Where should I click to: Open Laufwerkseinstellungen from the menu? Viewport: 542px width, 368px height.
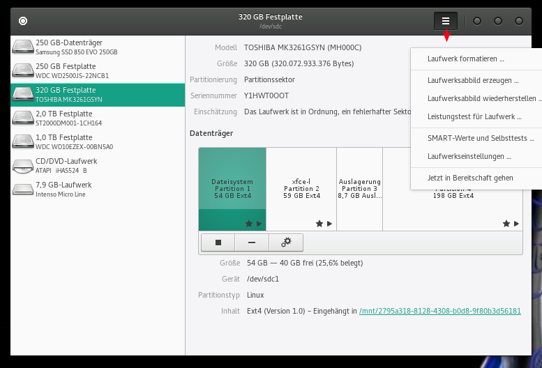pos(469,156)
